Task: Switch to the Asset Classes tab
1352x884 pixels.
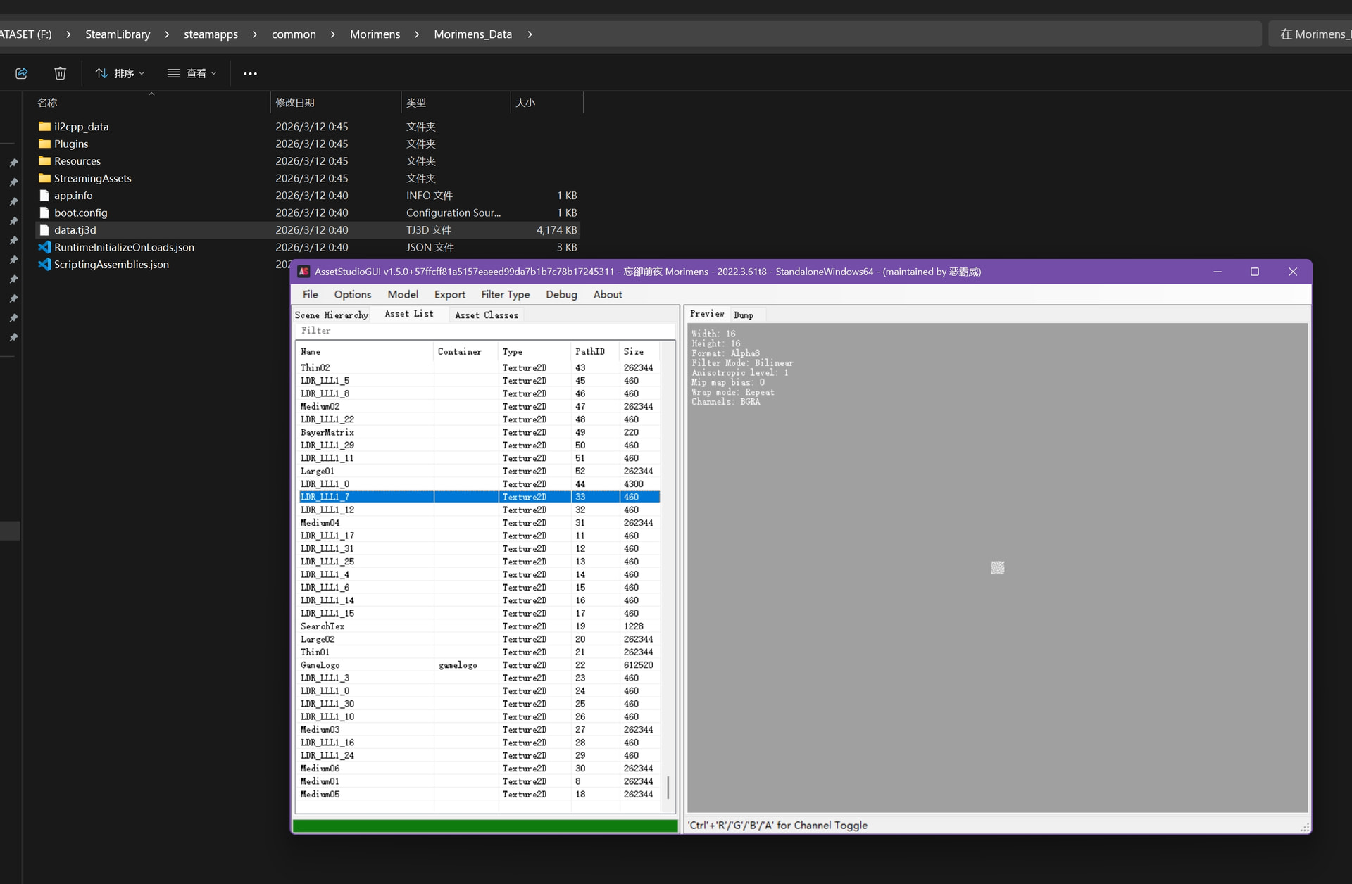Action: pyautogui.click(x=486, y=315)
